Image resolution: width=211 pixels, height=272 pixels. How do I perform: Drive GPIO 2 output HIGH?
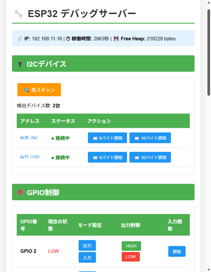click(131, 246)
